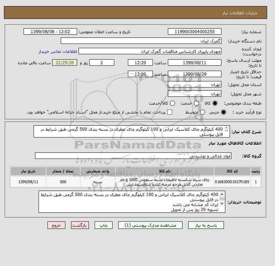Click the بسته unit cell
The width and height of the screenshot is (275, 266).
tap(98, 182)
